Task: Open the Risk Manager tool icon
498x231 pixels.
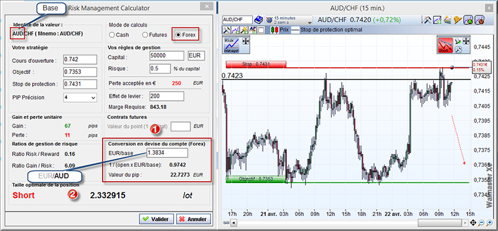Action: pos(231,45)
